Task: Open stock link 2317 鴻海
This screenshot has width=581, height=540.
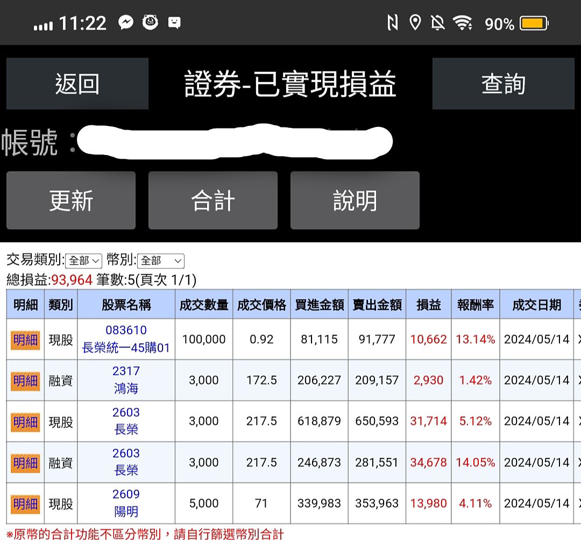Action: (x=126, y=380)
